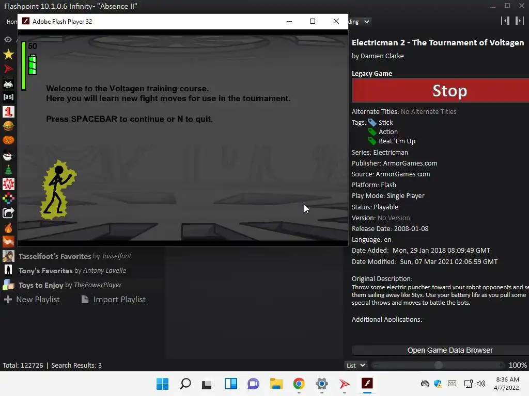Viewport: 529px width, 396px height.
Task: Open Settings gear in the taskbar
Action: (x=322, y=384)
